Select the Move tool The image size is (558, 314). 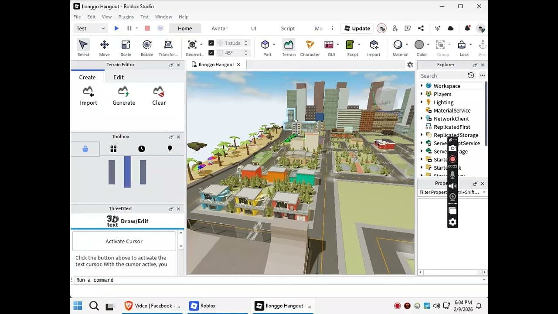tap(104, 48)
